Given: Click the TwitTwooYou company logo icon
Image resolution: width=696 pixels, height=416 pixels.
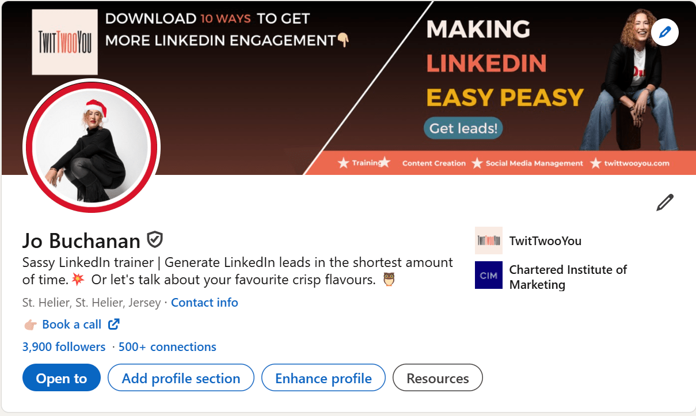Looking at the screenshot, I should point(489,241).
